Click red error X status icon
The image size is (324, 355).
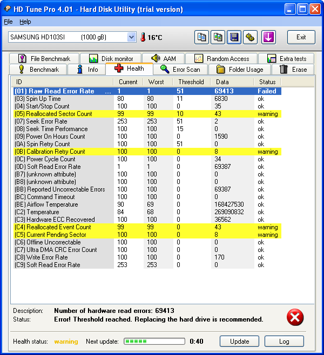click(295, 317)
